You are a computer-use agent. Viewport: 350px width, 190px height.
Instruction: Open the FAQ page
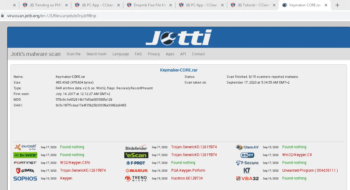(x=138, y=54)
